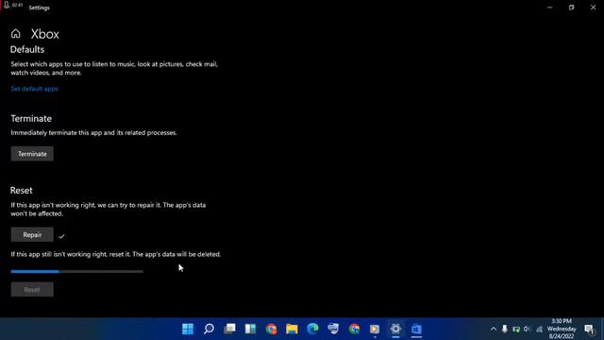Open the computer monitor taskbar app
Screen dimensions: 604x340
(x=333, y=329)
